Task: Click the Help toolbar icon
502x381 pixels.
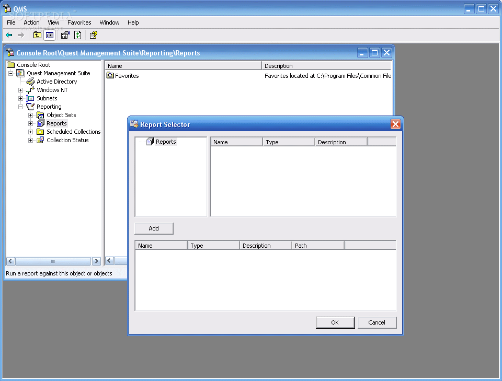Action: [x=94, y=35]
